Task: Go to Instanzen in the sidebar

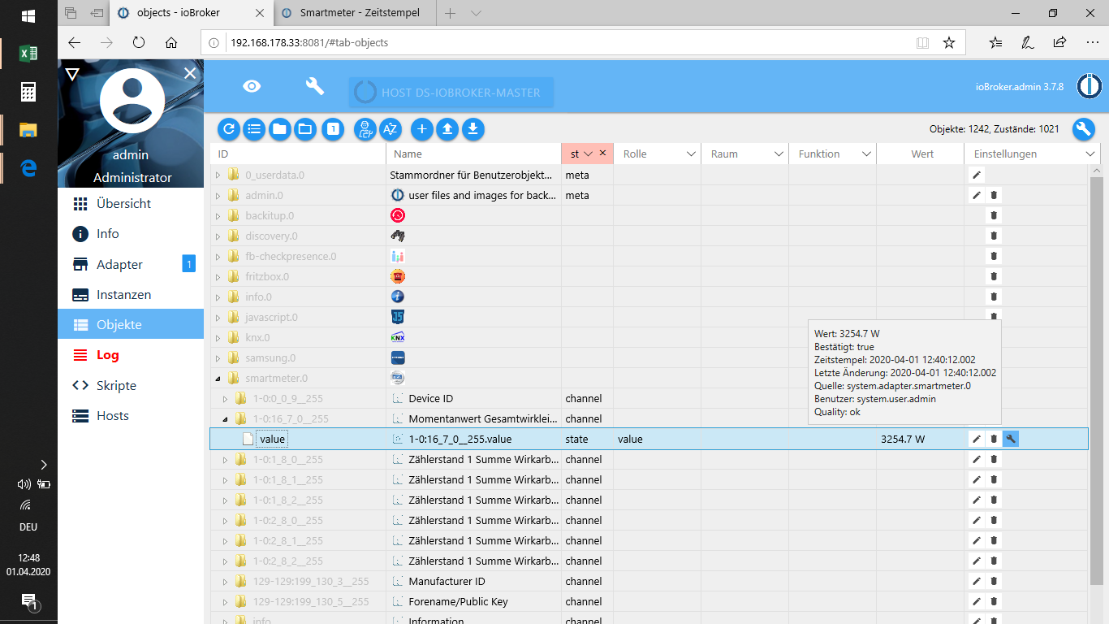Action: pyautogui.click(x=131, y=294)
